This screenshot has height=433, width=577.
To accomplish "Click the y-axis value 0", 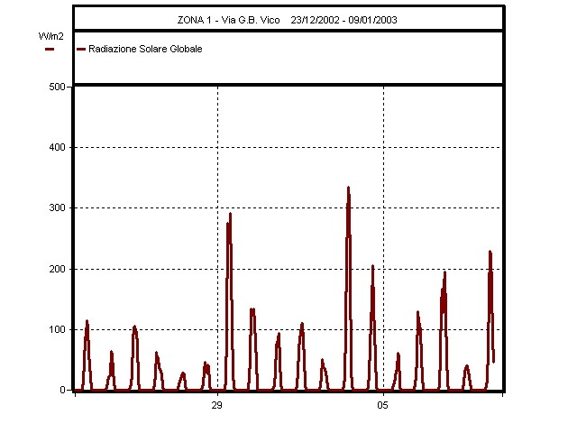I will (62, 390).
